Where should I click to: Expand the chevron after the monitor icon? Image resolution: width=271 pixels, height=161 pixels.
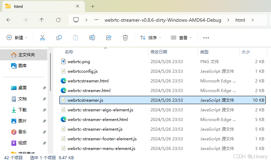click(x=86, y=20)
